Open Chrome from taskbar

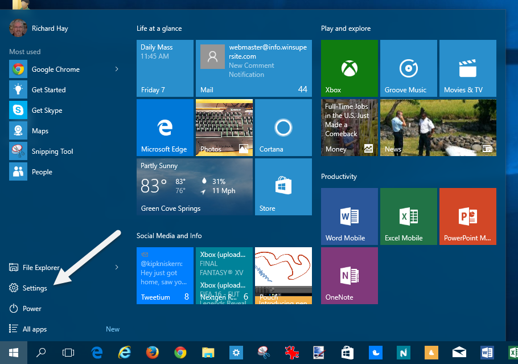click(x=180, y=353)
